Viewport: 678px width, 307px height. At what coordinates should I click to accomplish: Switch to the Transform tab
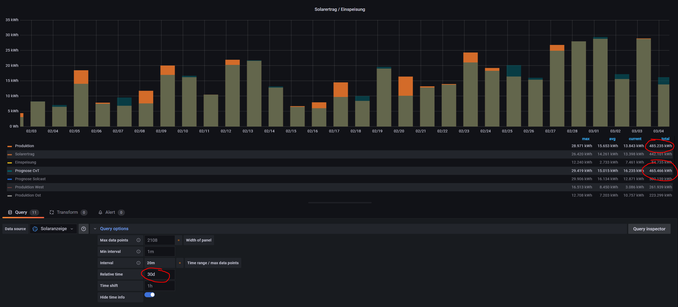pyautogui.click(x=67, y=212)
